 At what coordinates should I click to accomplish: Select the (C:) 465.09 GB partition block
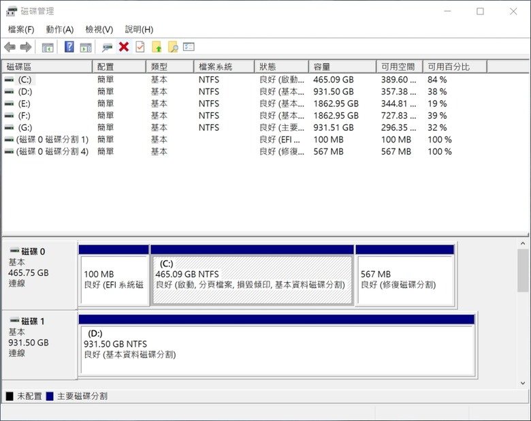point(253,275)
